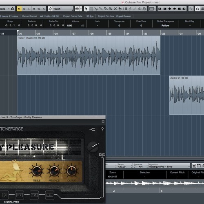Viewport: 204px width, 204px height.
Task: Select the Object Selection arrow tool
Action: pos(86,9)
